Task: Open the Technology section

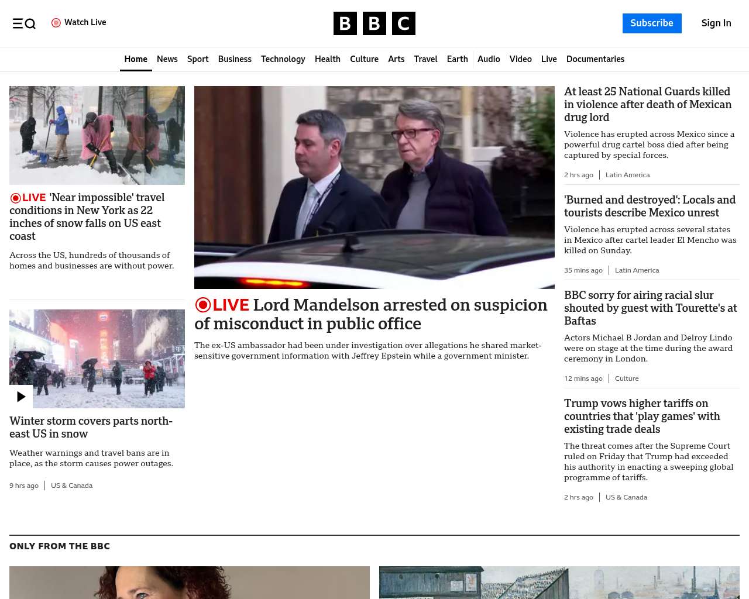Action: [283, 59]
